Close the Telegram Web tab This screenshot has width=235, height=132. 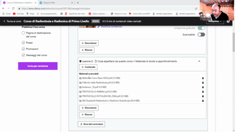[72, 3]
